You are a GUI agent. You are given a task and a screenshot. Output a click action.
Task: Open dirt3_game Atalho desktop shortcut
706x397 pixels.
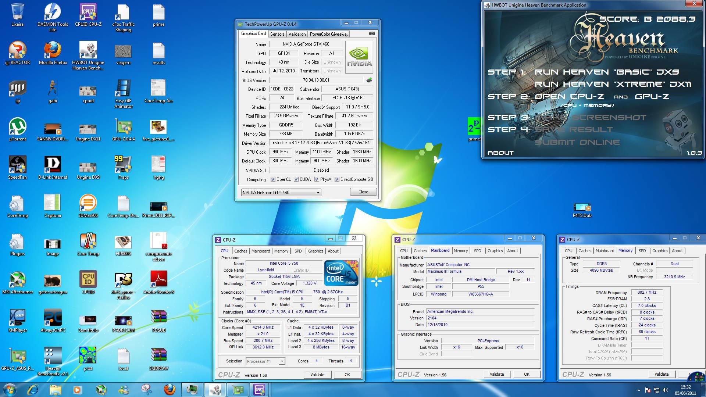pos(123,285)
